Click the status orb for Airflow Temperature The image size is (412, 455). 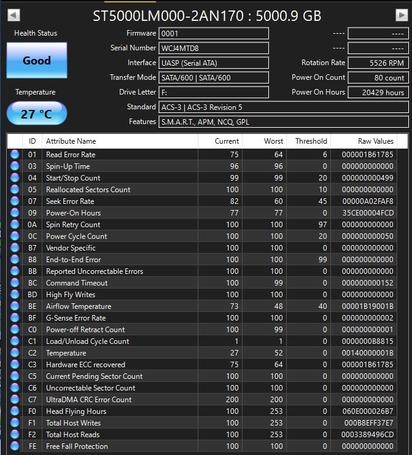pyautogui.click(x=15, y=306)
